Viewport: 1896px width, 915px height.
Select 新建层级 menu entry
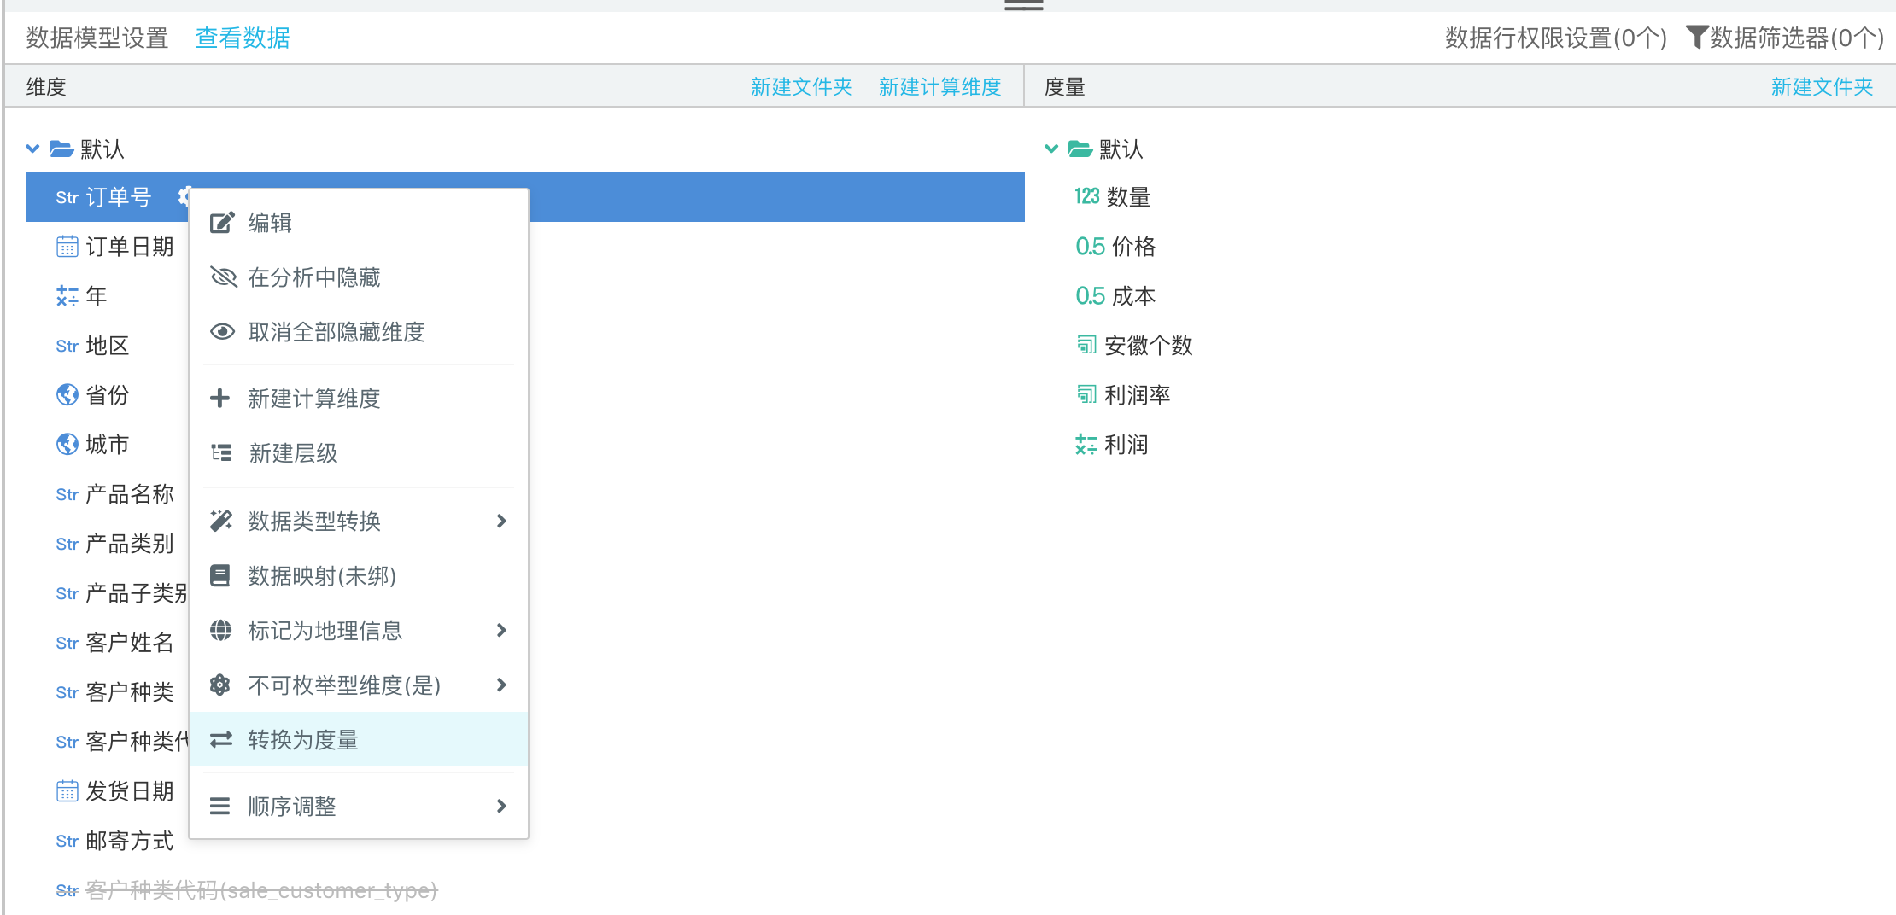359,453
